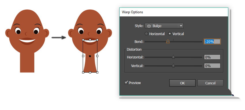Viewport: 245px width, 110px height.
Task: Select the Vertical radio button
Action: (x=170, y=34)
